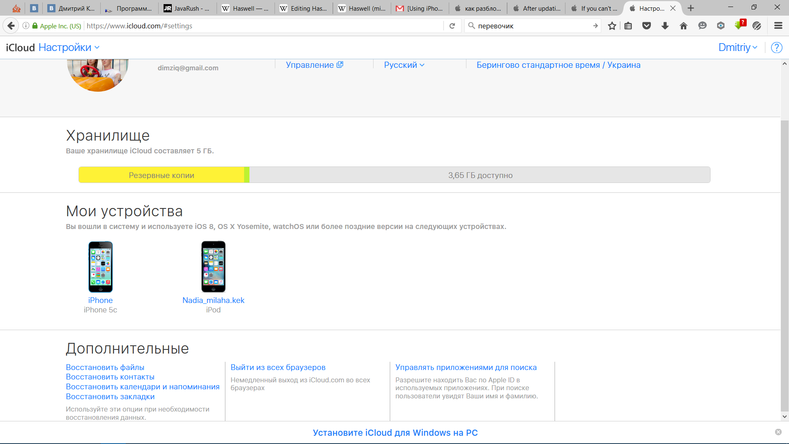Go to browser home page icon
The height and width of the screenshot is (444, 789).
point(683,26)
